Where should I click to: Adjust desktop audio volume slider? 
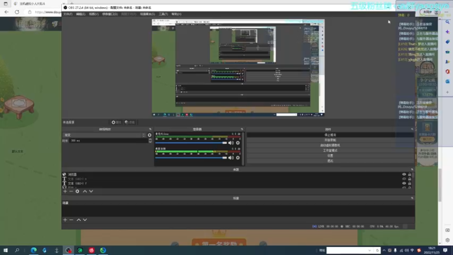(x=191, y=158)
